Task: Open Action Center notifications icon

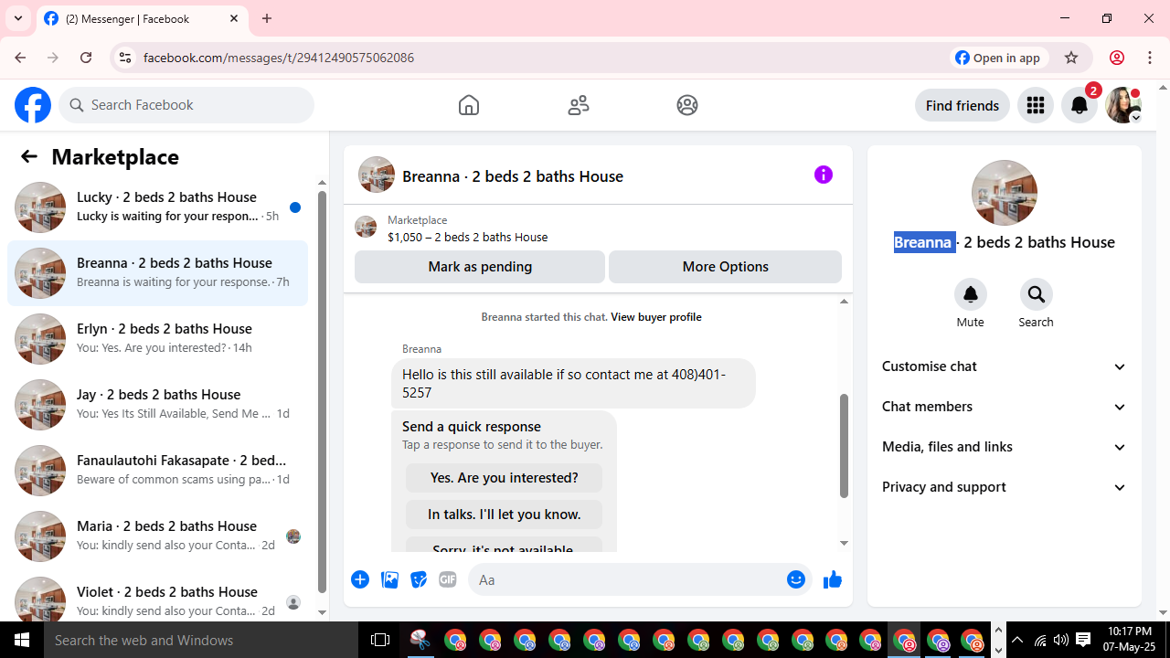Action: tap(1083, 640)
